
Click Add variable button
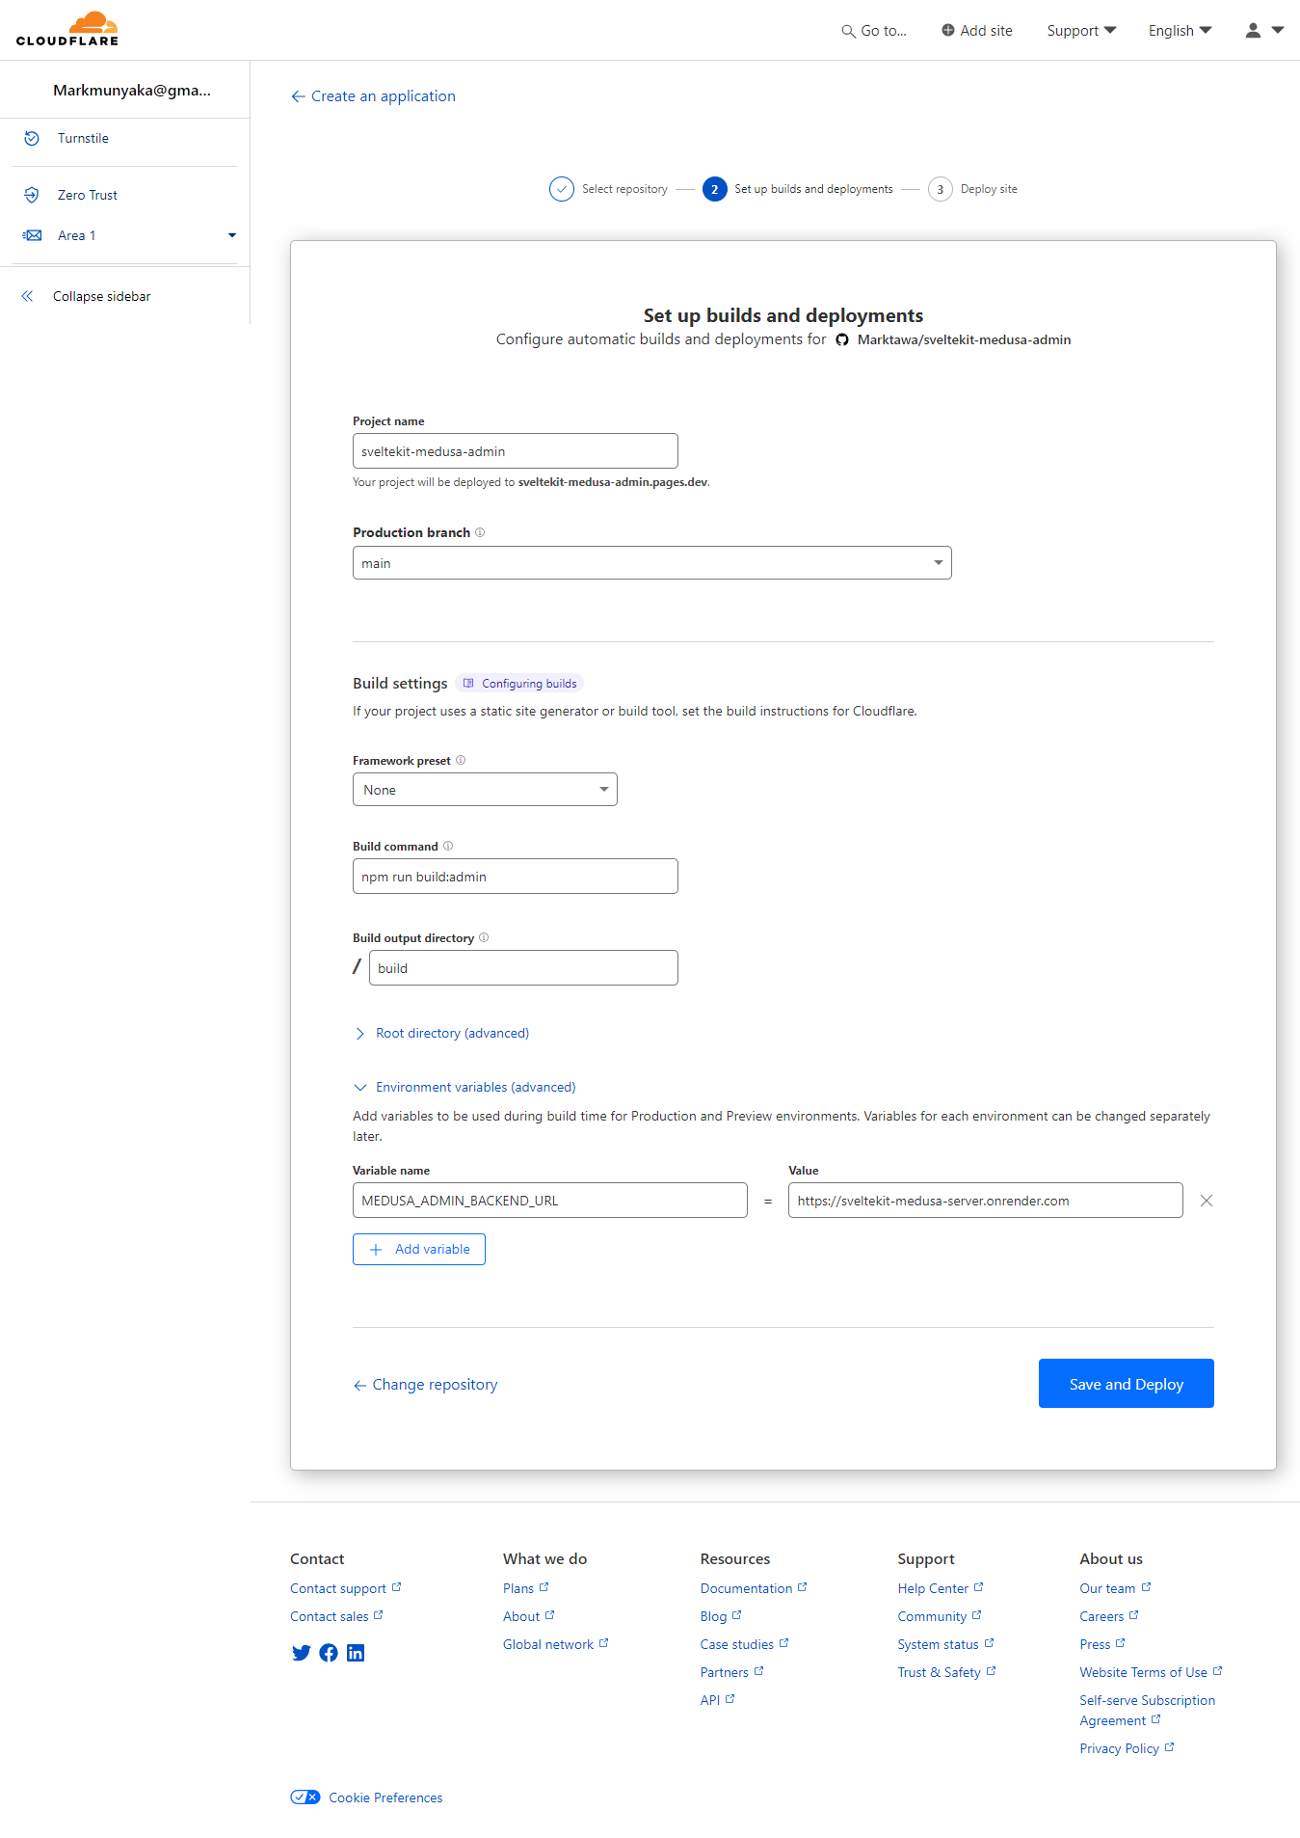[419, 1249]
